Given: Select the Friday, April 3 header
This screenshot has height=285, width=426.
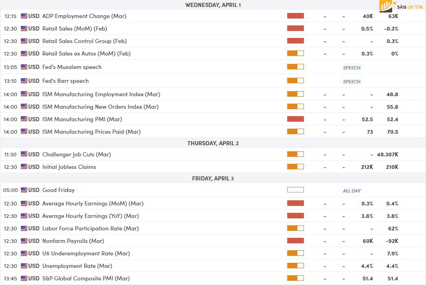Looking at the screenshot, I should [x=213, y=179].
